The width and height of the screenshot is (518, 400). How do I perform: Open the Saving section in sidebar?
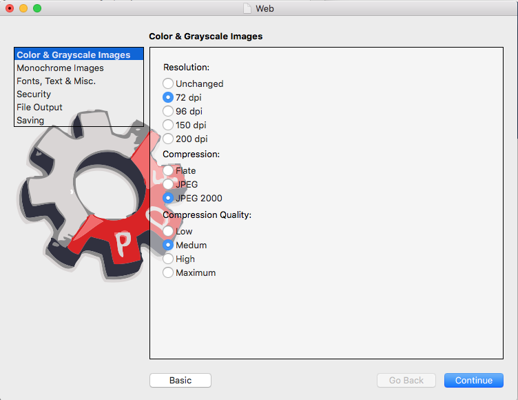point(30,121)
